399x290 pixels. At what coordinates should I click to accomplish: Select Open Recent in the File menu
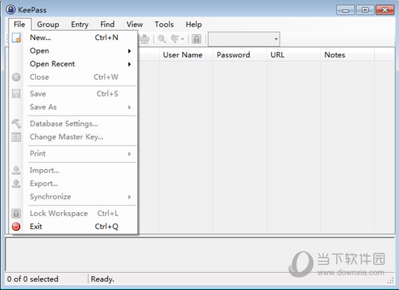74,64
